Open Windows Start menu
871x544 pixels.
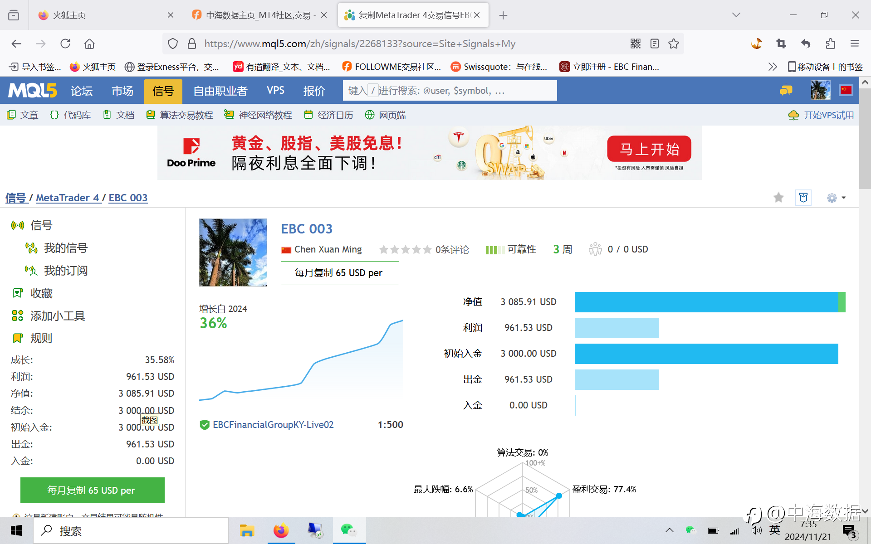point(16,530)
